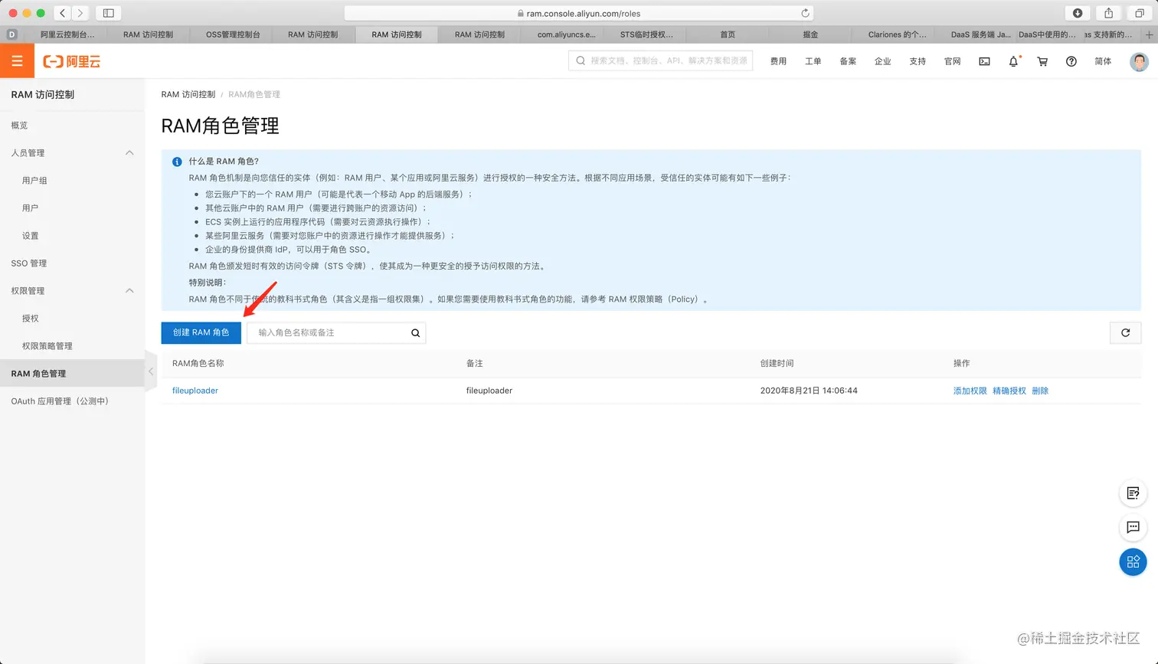Image resolution: width=1158 pixels, height=664 pixels.
Task: Open the shopping cart icon
Action: point(1042,61)
